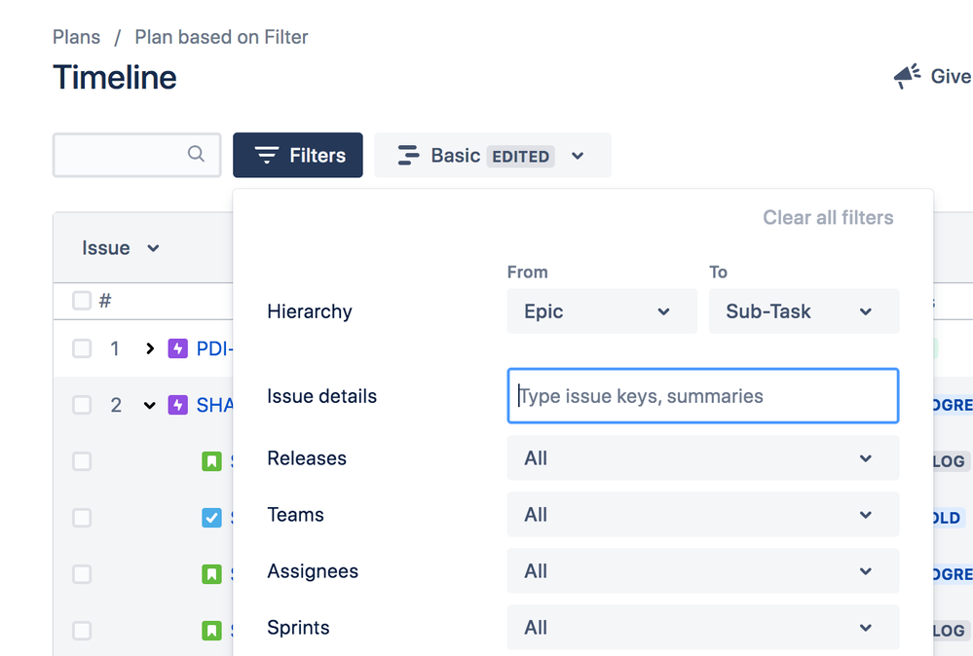Click the timeline search box

point(136,155)
